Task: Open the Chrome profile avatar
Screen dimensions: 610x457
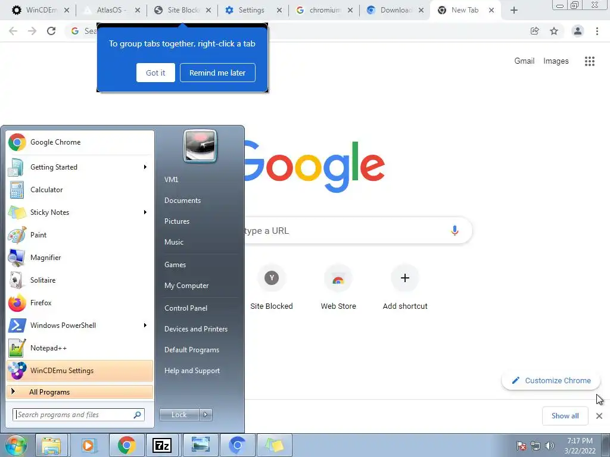Action: click(x=578, y=31)
